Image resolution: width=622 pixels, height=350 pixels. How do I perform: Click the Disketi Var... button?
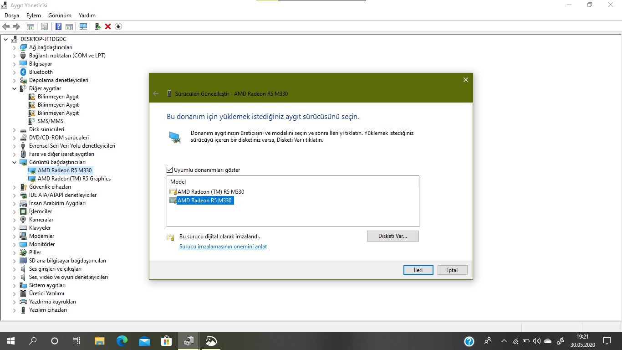[x=393, y=236]
